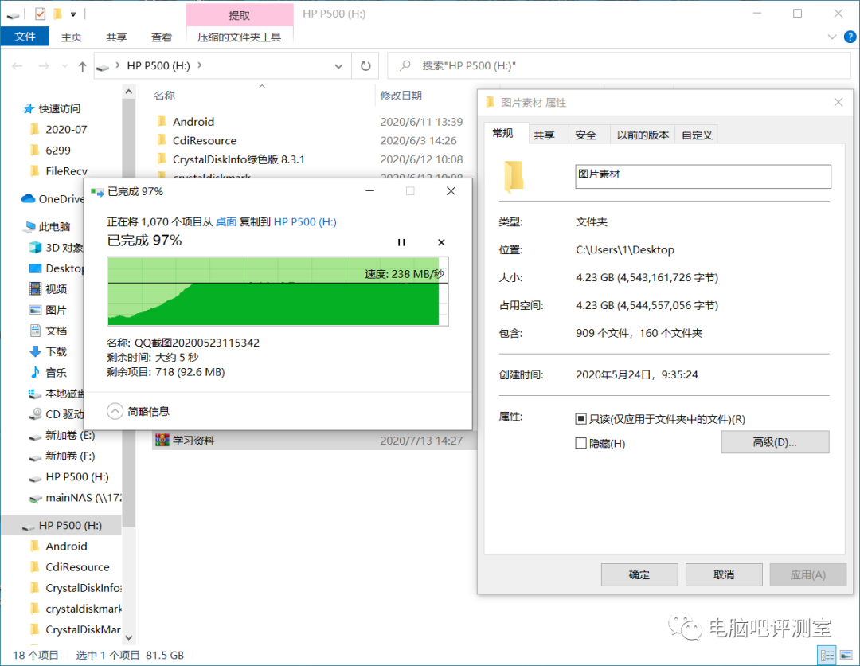Image resolution: width=860 pixels, height=666 pixels.
Task: Click the greyed-out 应用(A) button in properties
Action: pyautogui.click(x=807, y=574)
